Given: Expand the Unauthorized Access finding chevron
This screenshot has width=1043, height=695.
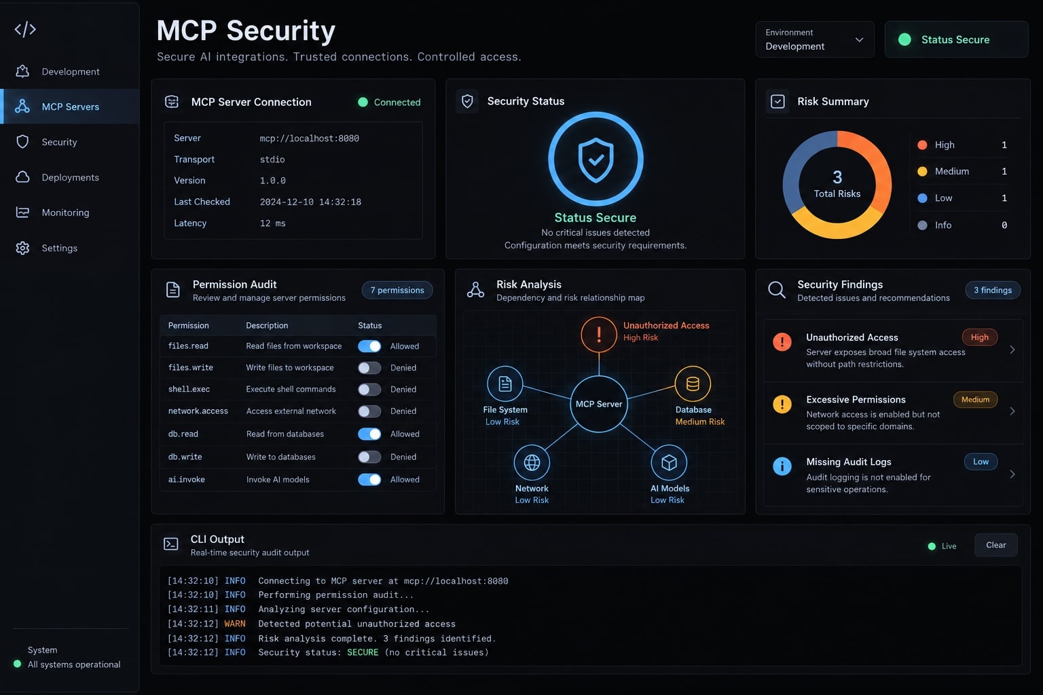Looking at the screenshot, I should [1012, 350].
